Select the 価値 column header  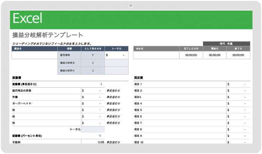pos(69,49)
